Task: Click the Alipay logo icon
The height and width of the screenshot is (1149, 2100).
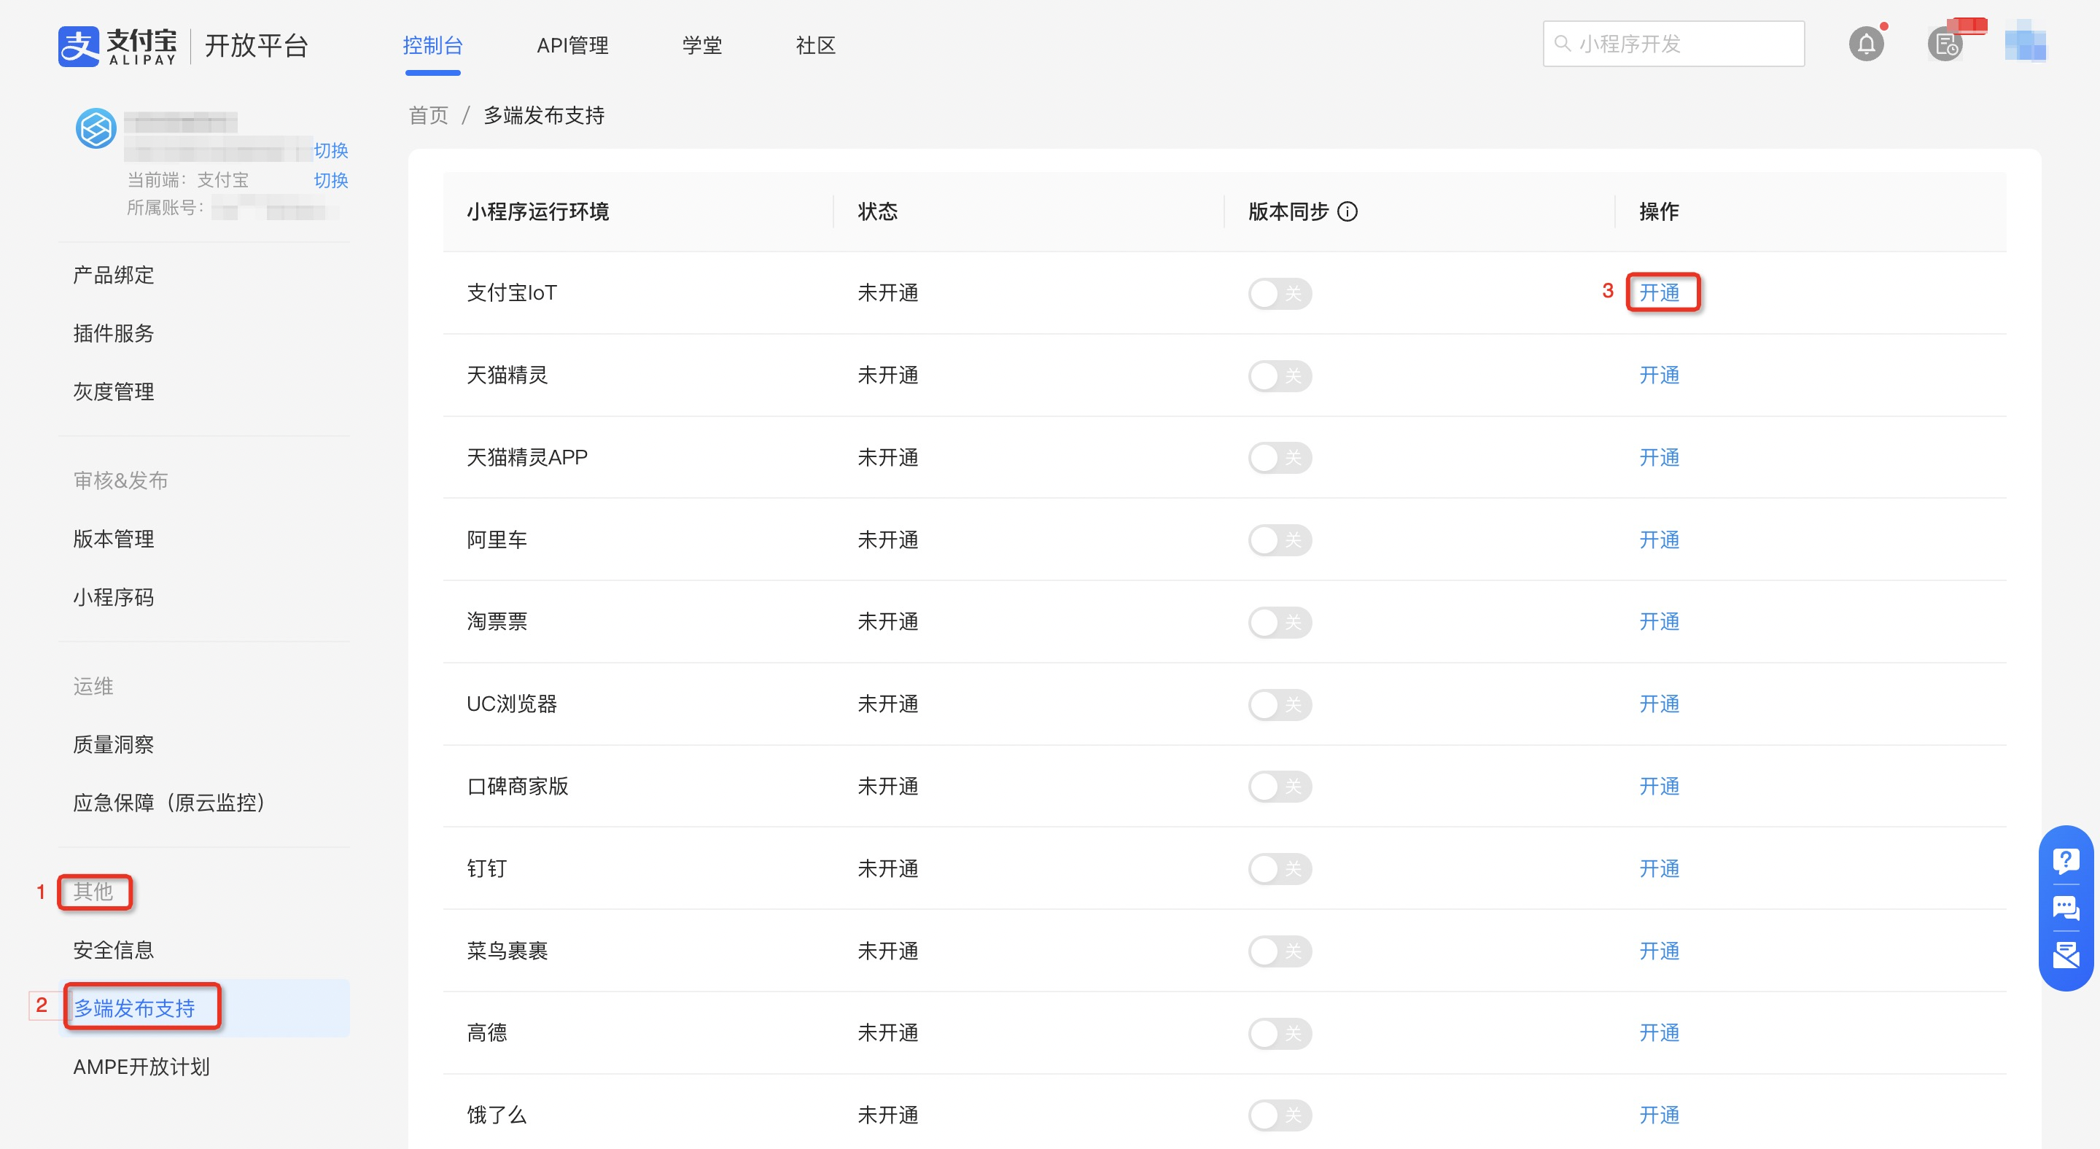Action: pyautogui.click(x=78, y=46)
